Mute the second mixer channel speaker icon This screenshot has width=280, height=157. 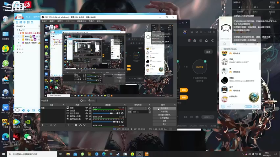click(x=118, y=122)
